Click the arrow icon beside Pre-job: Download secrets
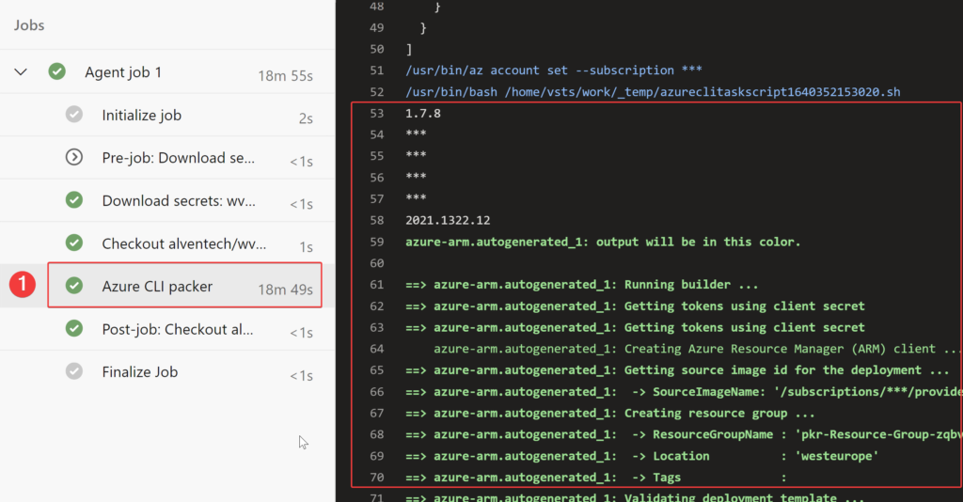Image resolution: width=963 pixels, height=502 pixels. pyautogui.click(x=74, y=158)
